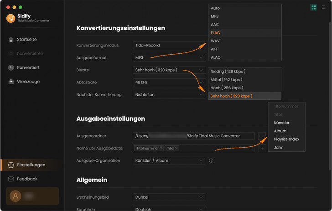Browse output folder with the three-dots button
Image resolution: width=332 pixels, height=211 pixels.
click(262, 136)
